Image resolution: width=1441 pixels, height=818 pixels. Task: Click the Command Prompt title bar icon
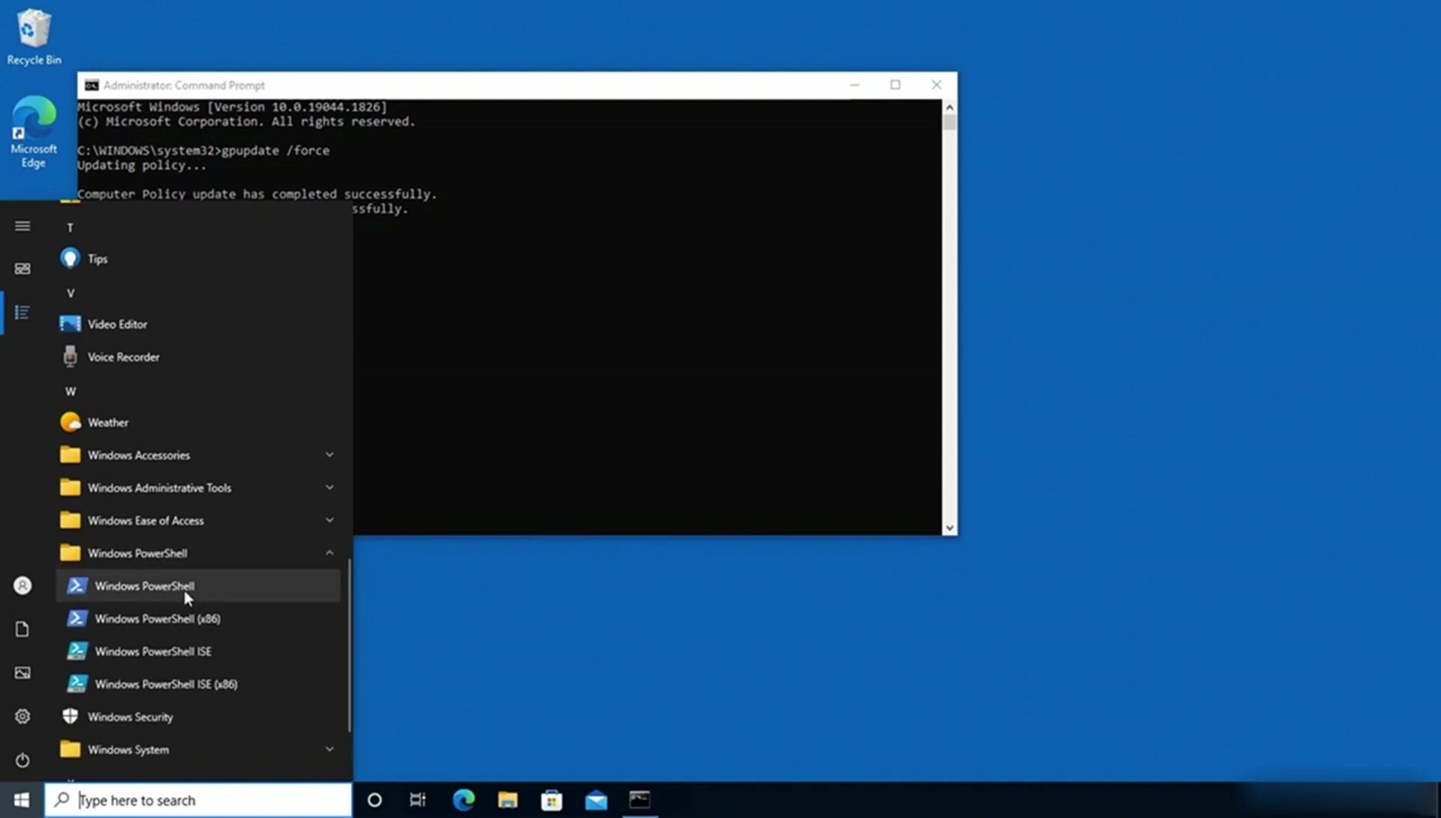[x=92, y=85]
